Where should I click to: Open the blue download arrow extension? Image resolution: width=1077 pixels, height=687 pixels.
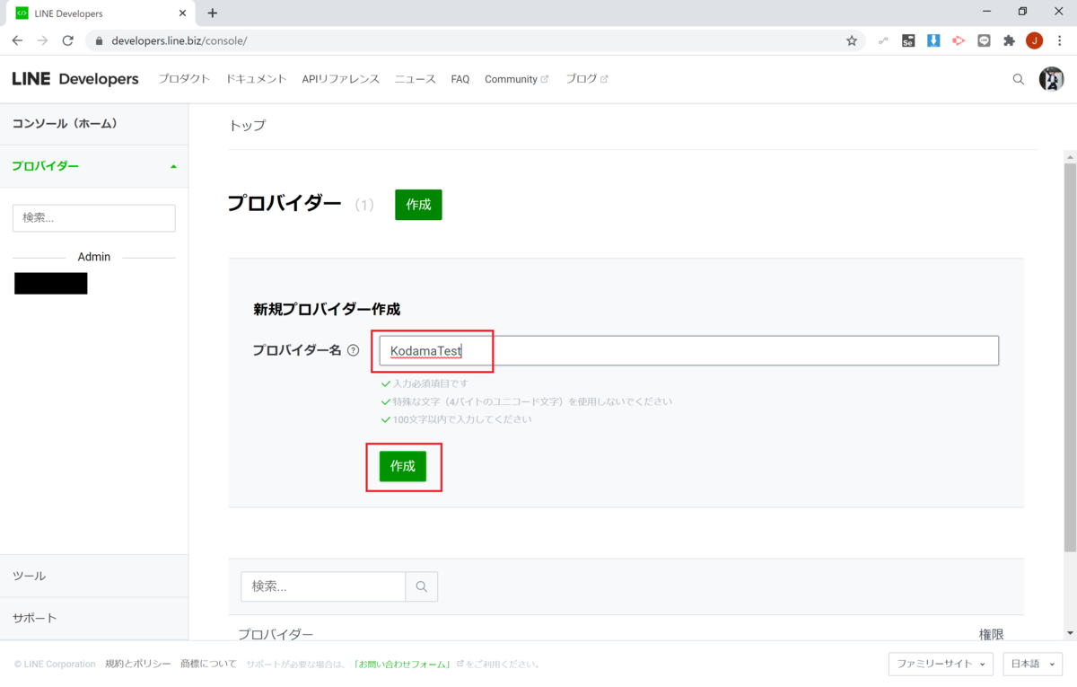click(x=933, y=40)
